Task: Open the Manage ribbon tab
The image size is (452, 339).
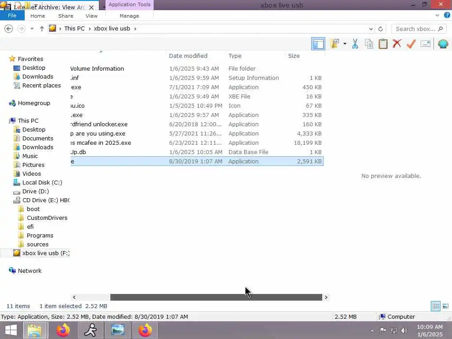Action: point(129,16)
